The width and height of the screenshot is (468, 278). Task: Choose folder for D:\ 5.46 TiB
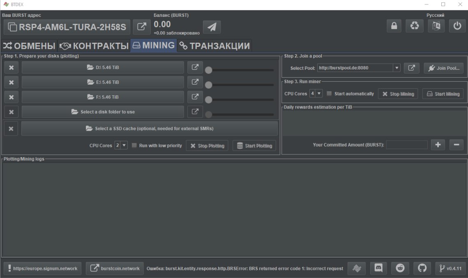tap(103, 67)
